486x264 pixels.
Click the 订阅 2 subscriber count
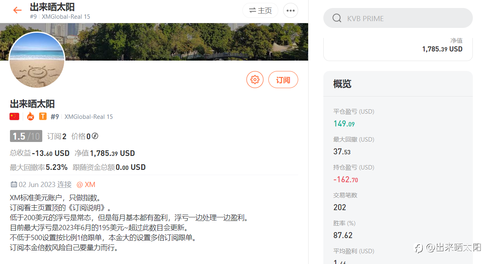coord(57,136)
